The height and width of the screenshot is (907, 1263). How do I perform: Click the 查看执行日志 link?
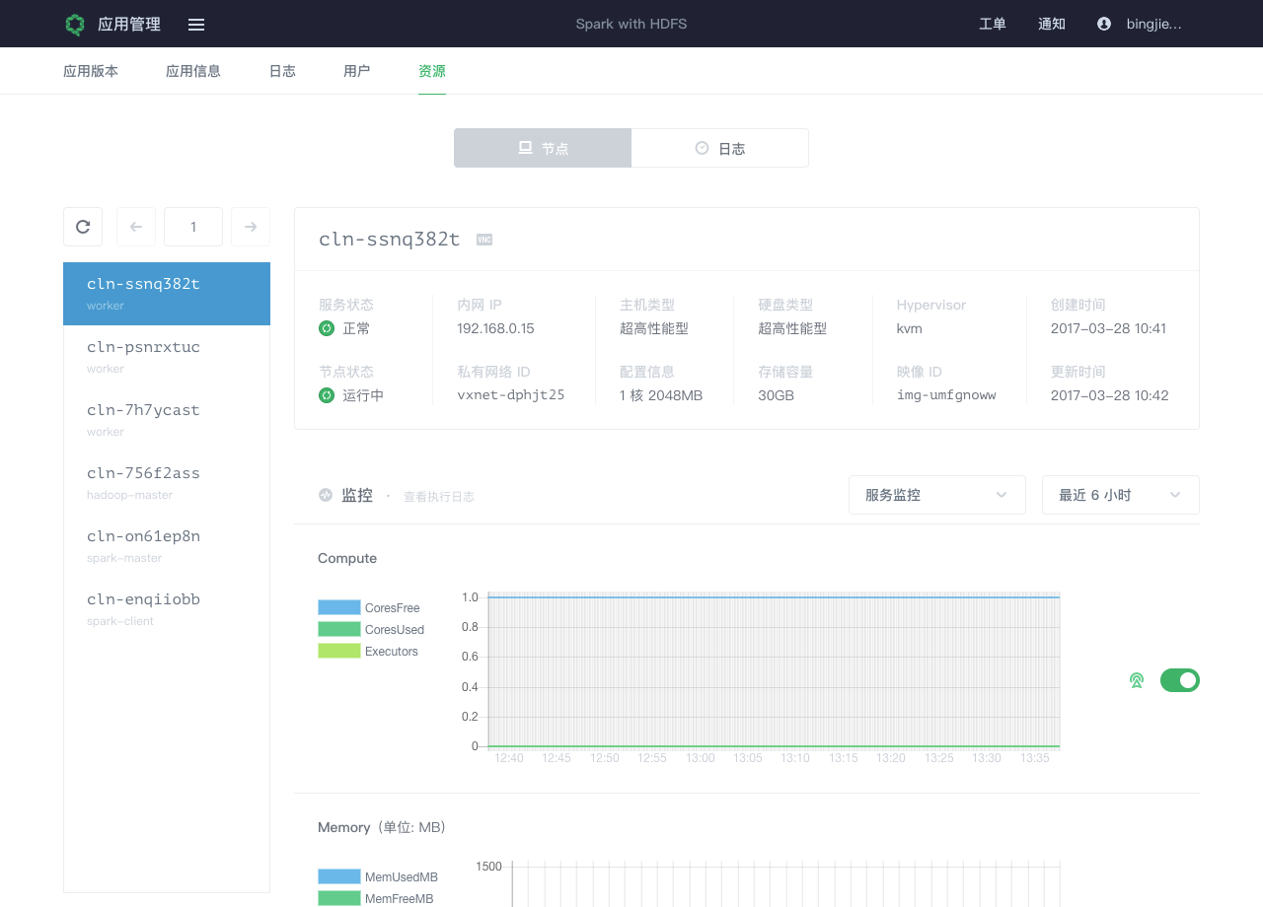[438, 497]
